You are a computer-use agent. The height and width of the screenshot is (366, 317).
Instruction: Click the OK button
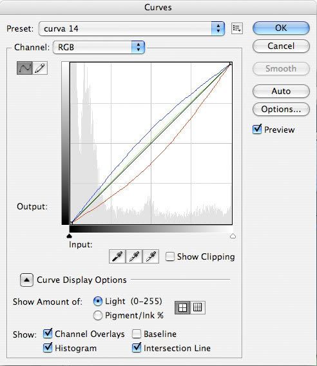(x=281, y=28)
